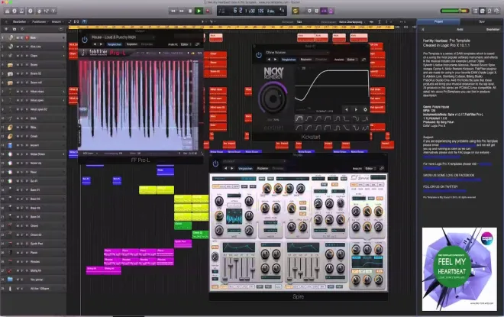Viewport: 504px width, 317px height.
Task: Mute the Piano track
Action: (18, 253)
